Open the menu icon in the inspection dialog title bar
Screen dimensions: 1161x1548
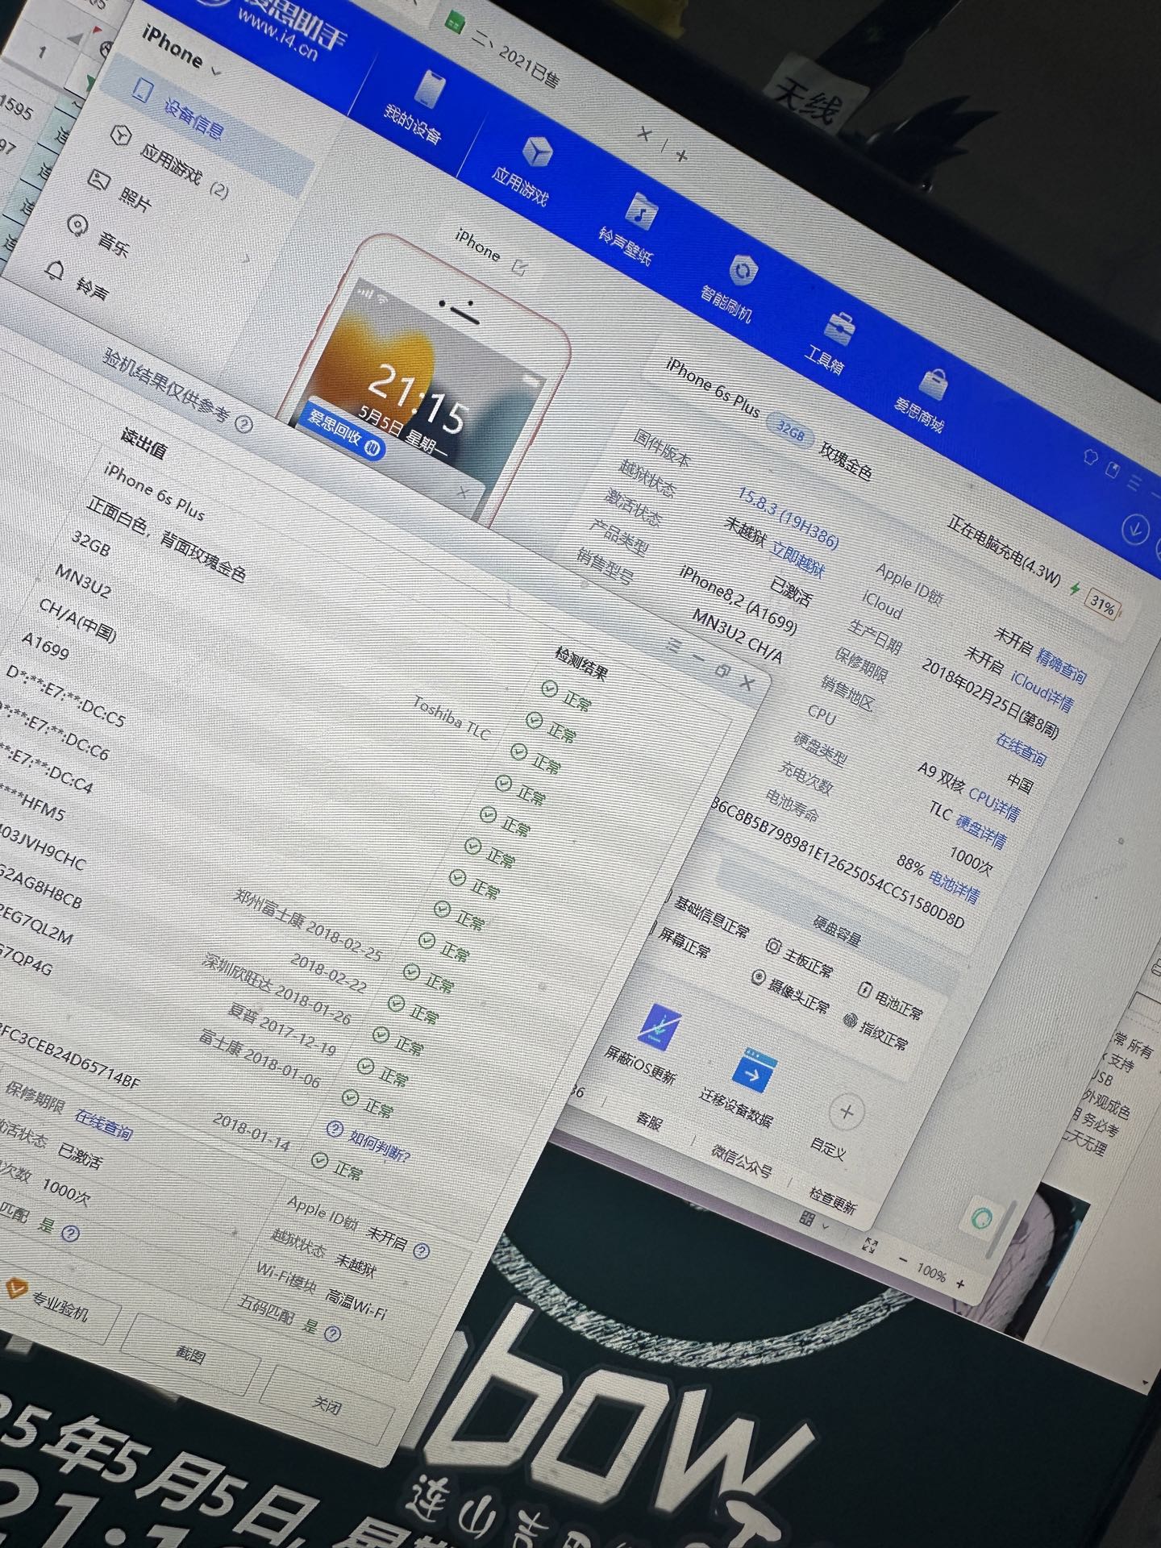click(x=675, y=646)
